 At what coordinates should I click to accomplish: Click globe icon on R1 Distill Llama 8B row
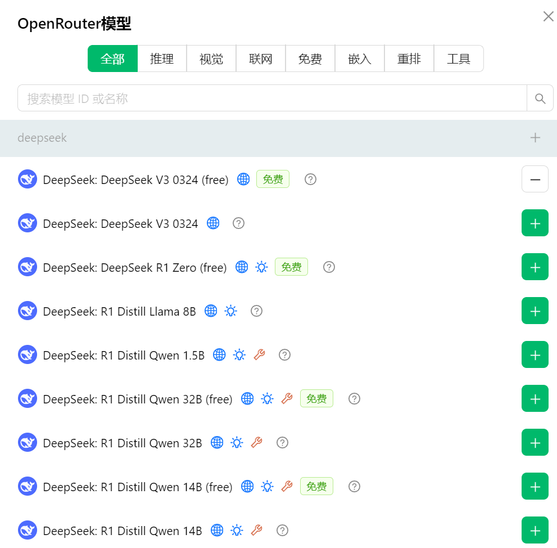pos(211,311)
